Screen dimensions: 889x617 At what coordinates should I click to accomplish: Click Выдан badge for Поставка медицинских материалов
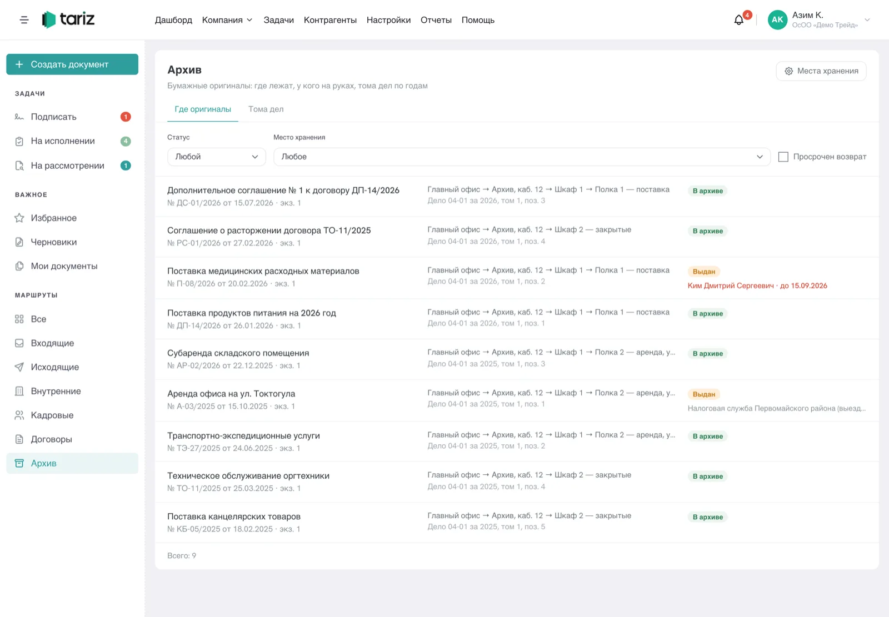(x=704, y=272)
